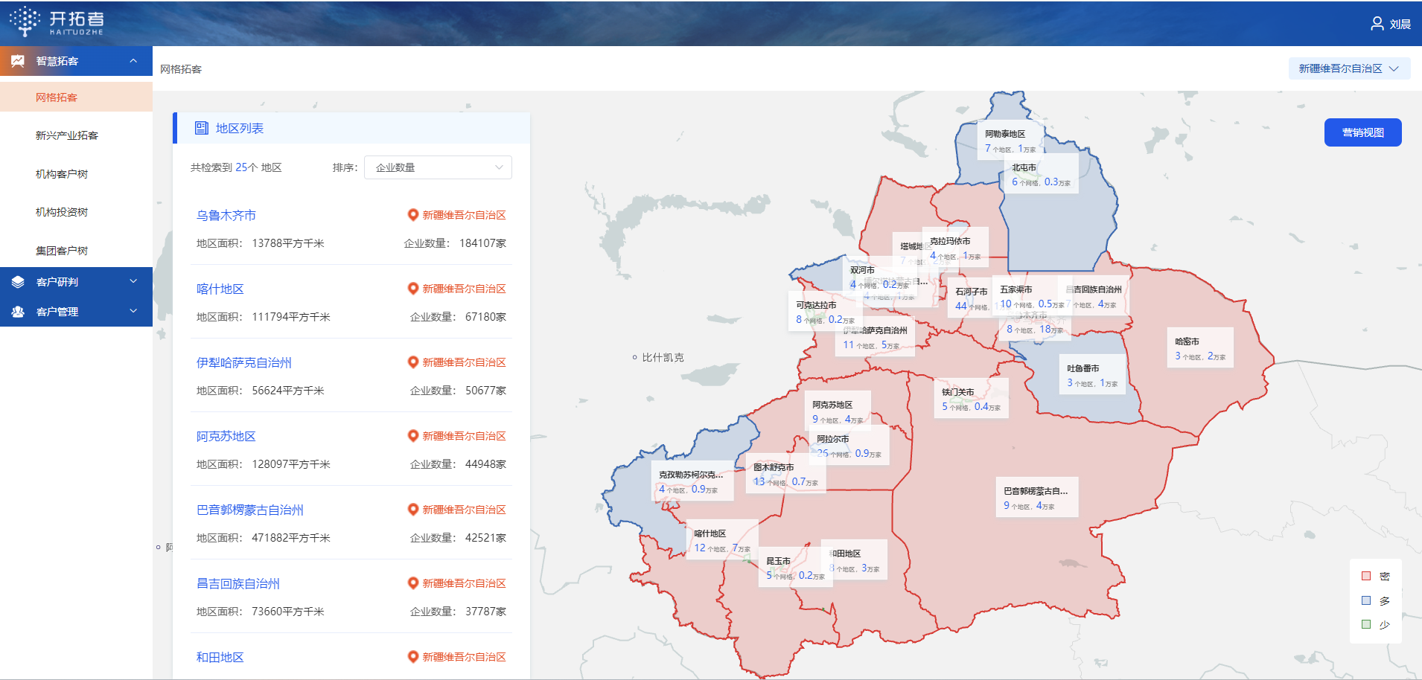The image size is (1422, 680).
Task: Open 新兴产业拓客 in the sidebar
Action: 67,135
